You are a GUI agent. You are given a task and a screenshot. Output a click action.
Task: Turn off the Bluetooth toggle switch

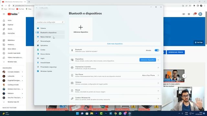157,50
